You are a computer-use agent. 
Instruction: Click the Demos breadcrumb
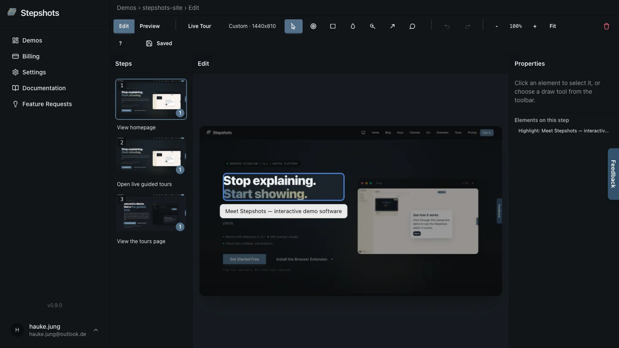(126, 8)
